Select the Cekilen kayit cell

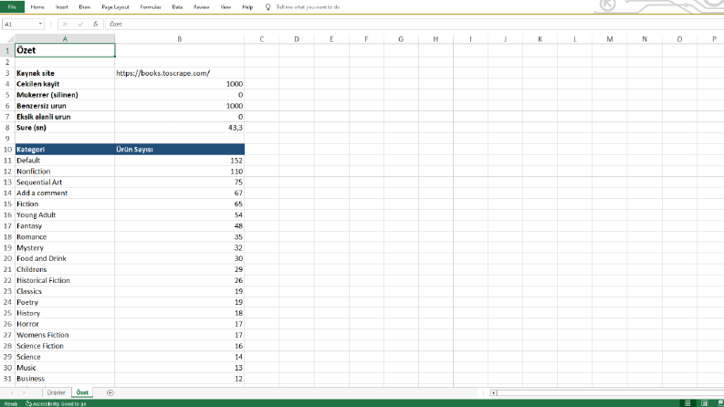tap(65, 84)
